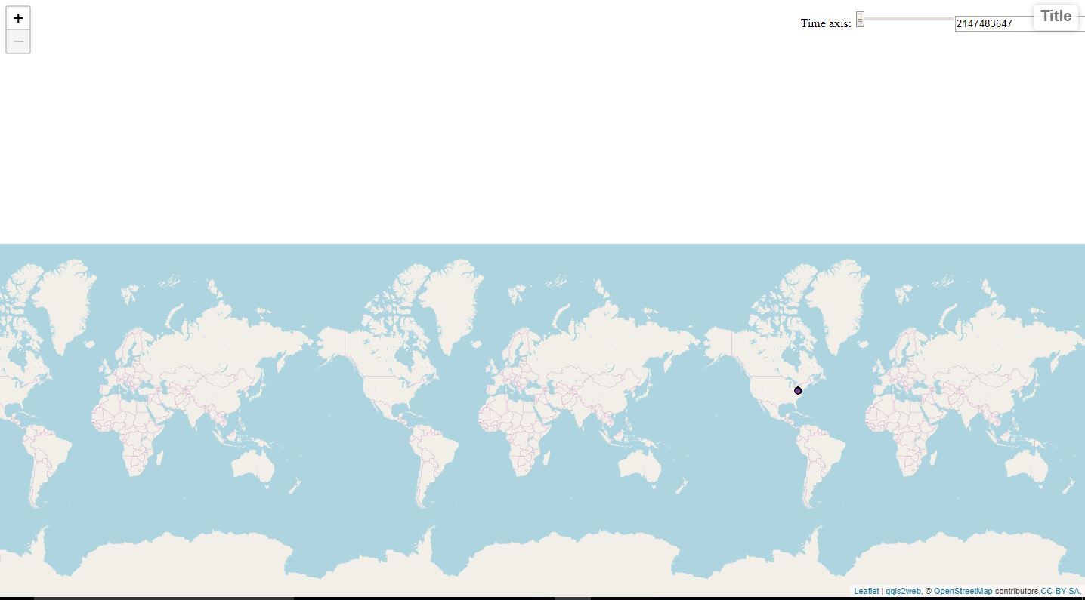Click the time axis slider handle
Screen dimensions: 1085x600
click(x=860, y=21)
